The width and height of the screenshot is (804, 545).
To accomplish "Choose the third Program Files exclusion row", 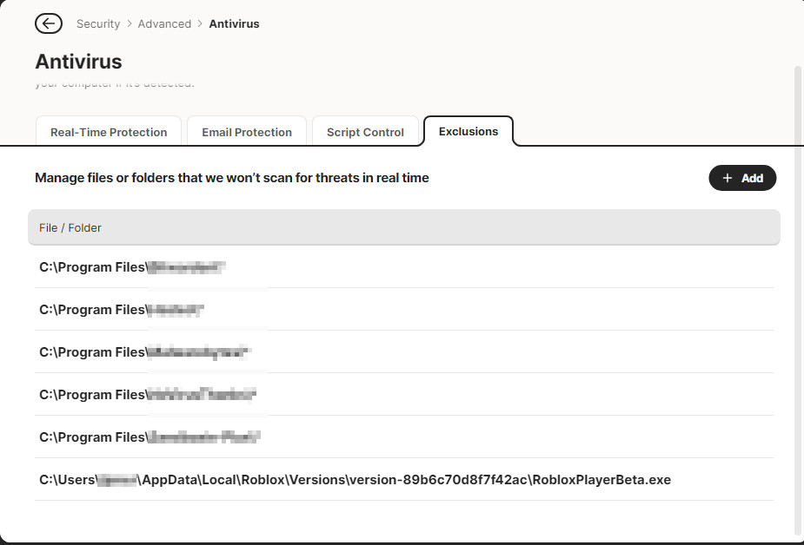I will [144, 352].
